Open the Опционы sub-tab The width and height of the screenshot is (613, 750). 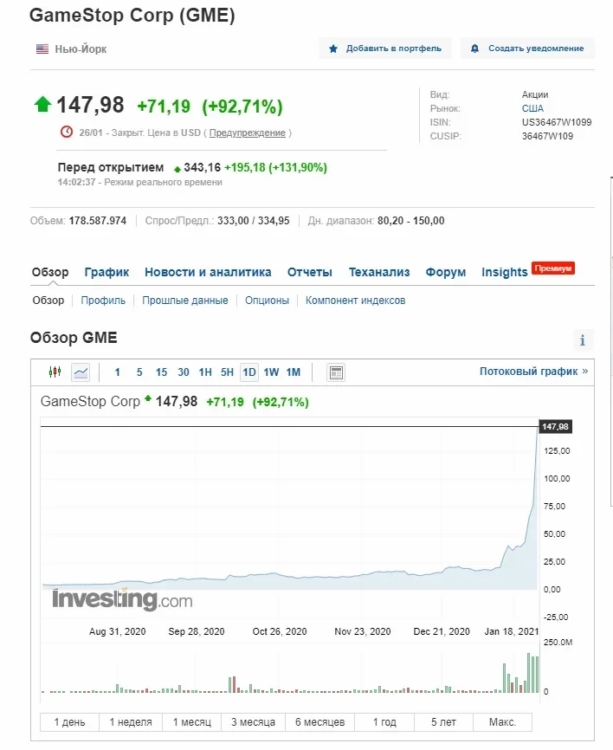point(267,301)
